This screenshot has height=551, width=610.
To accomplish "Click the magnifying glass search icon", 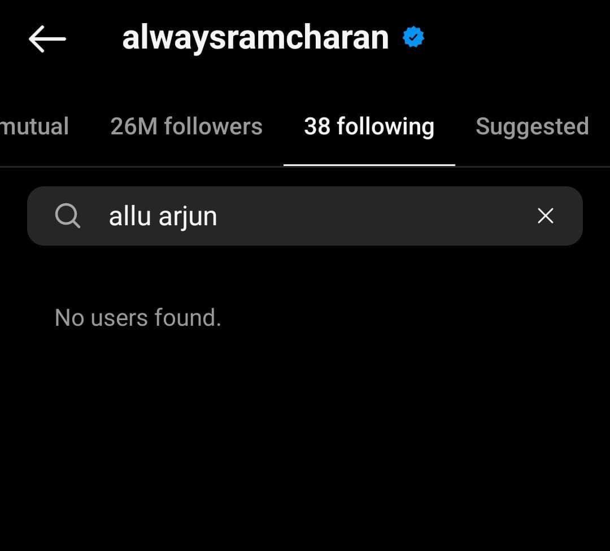I will coord(68,216).
